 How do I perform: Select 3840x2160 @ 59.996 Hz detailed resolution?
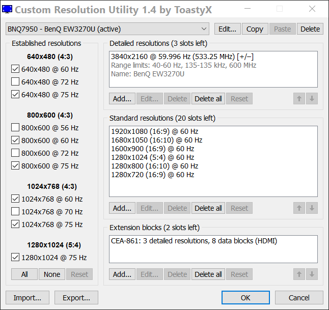point(213,57)
